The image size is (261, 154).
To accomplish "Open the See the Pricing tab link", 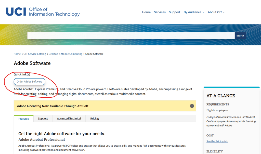I will (x=217, y=142).
